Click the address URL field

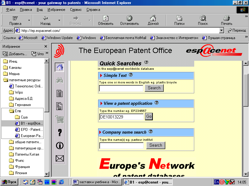point(117,30)
